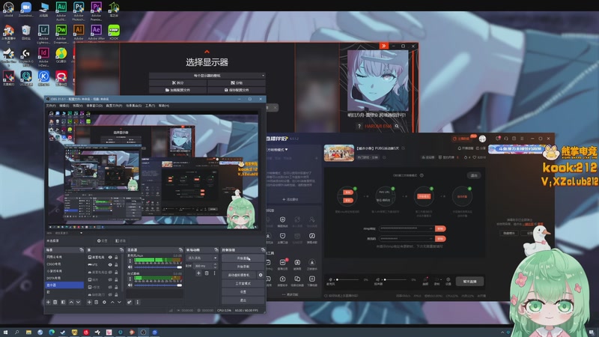Remove the transition using its trash icon
The image size is (599, 337).
point(207,273)
